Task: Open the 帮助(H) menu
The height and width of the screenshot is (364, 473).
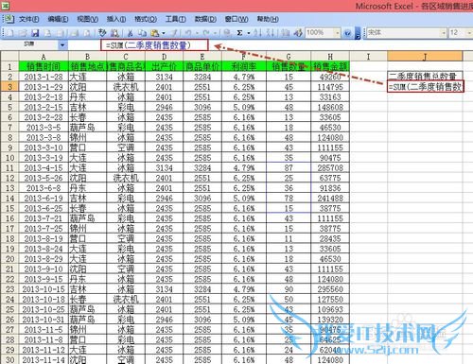Action: point(268,19)
